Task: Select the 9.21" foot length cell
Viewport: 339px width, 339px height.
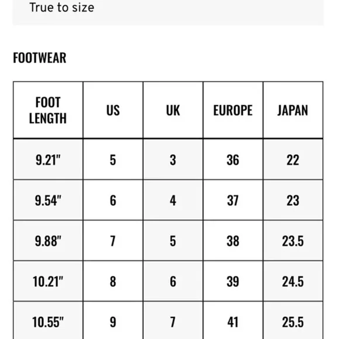Action: [48, 160]
